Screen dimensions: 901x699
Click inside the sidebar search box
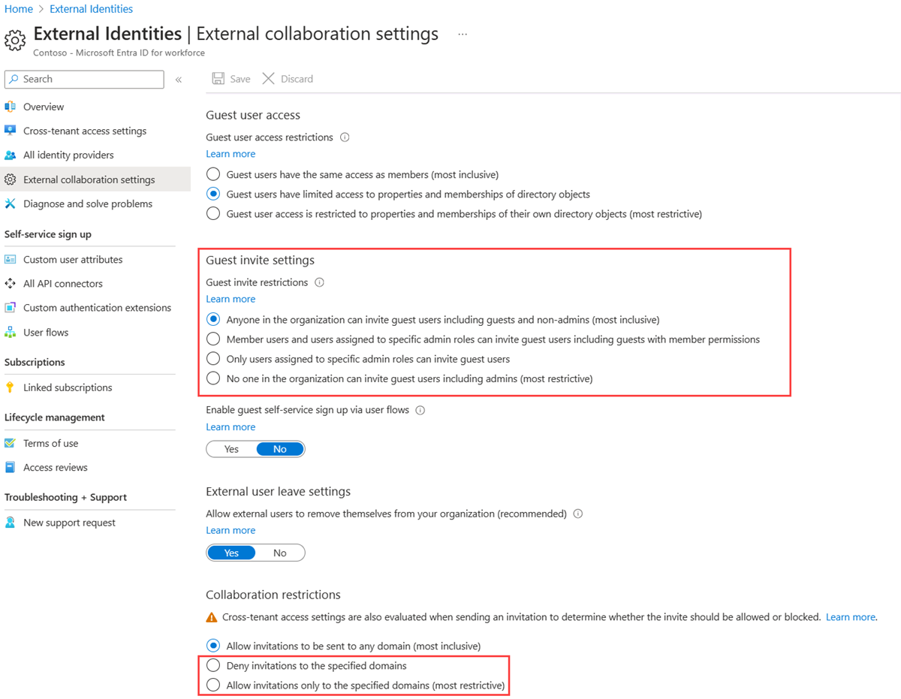pos(83,79)
